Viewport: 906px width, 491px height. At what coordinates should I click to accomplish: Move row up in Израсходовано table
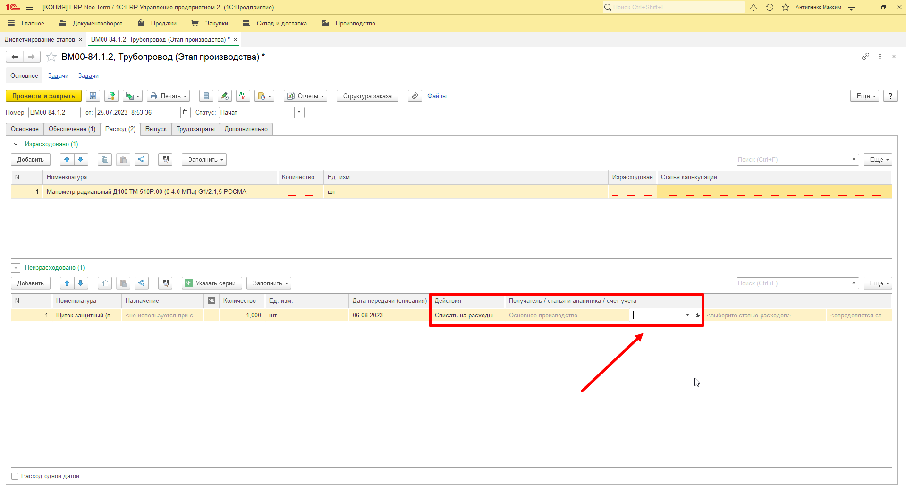click(67, 159)
